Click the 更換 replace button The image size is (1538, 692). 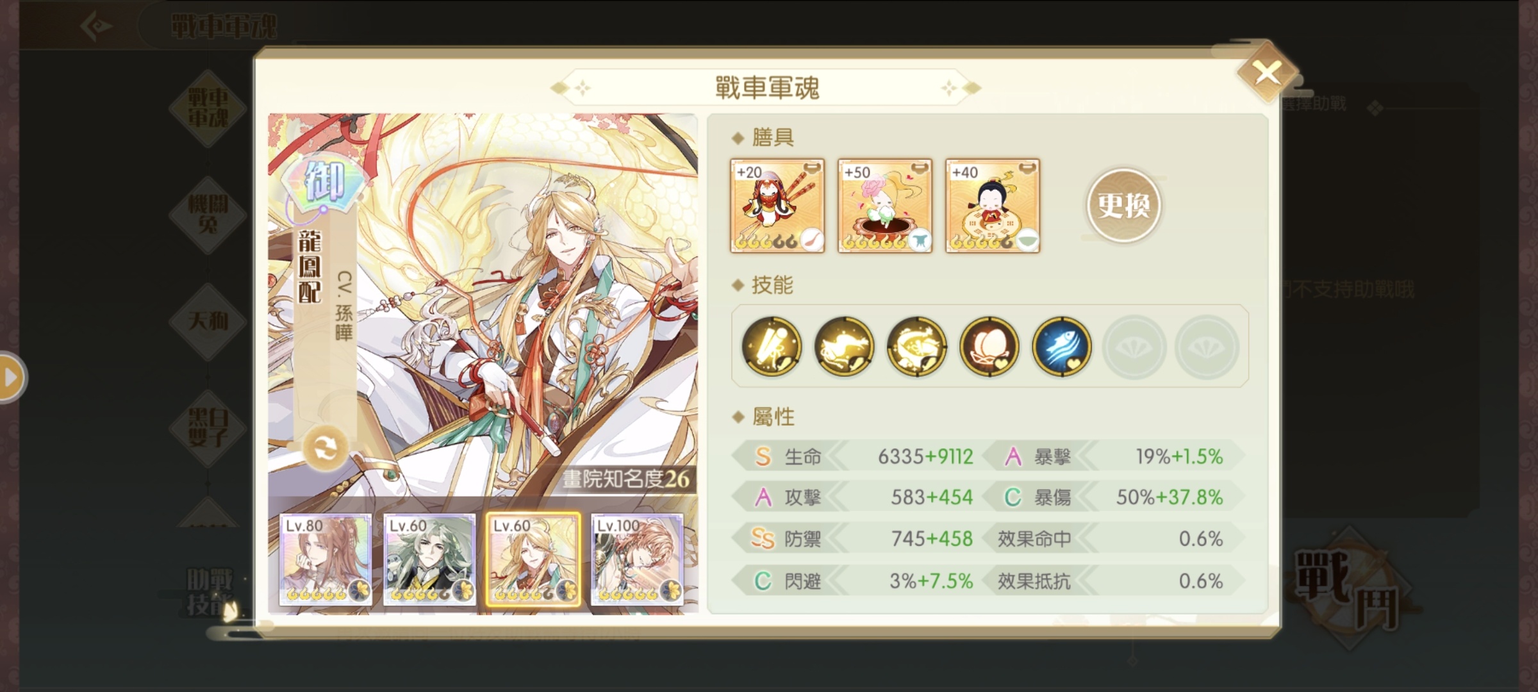pos(1123,206)
